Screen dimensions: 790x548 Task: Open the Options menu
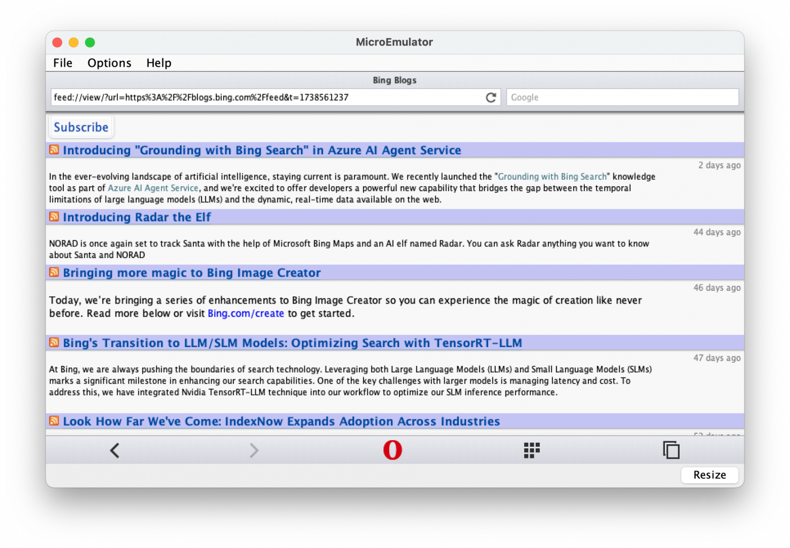point(109,63)
